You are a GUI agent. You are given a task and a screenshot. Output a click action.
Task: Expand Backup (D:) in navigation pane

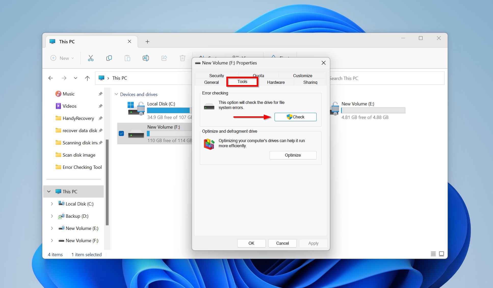tap(52, 216)
